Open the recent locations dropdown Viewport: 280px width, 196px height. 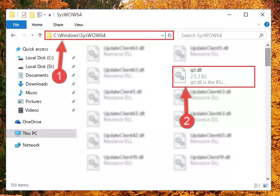tap(32, 35)
